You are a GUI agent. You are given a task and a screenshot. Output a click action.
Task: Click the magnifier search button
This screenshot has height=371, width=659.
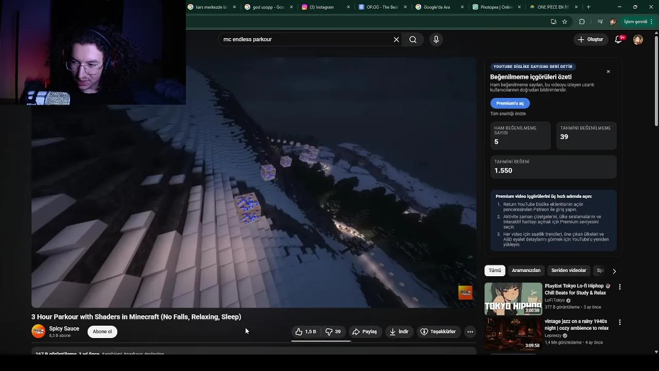tap(413, 40)
